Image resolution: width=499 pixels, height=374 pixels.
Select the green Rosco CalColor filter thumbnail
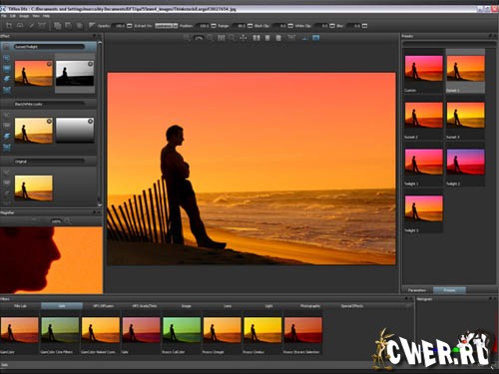182,330
